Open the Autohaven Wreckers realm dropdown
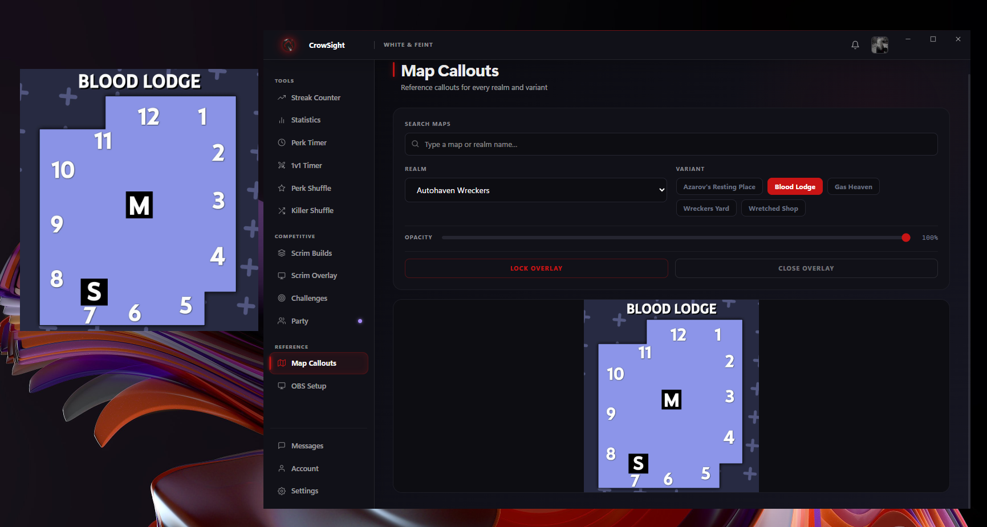 coord(536,190)
